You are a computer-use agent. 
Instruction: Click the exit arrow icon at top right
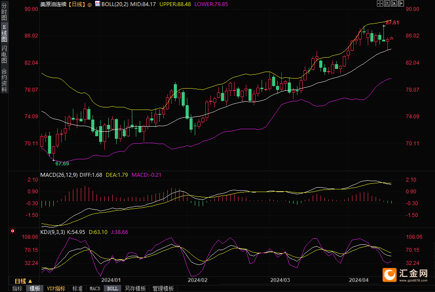(x=400, y=3)
